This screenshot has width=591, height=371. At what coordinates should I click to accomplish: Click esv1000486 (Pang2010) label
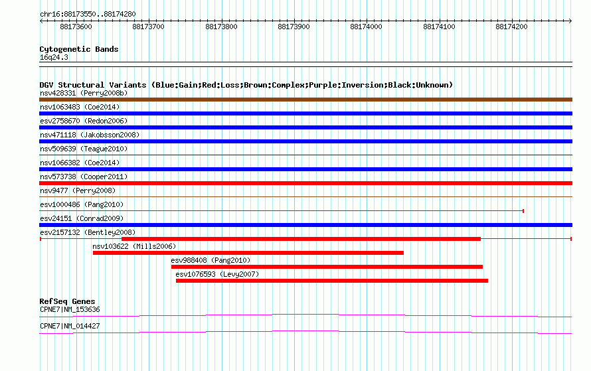tap(82, 204)
